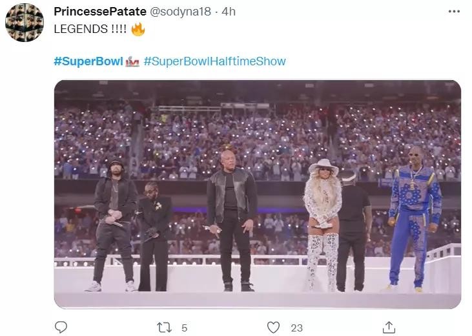
Task: Follow the #SuperBowlHalftimeShow hashtag link
Action: tap(214, 61)
